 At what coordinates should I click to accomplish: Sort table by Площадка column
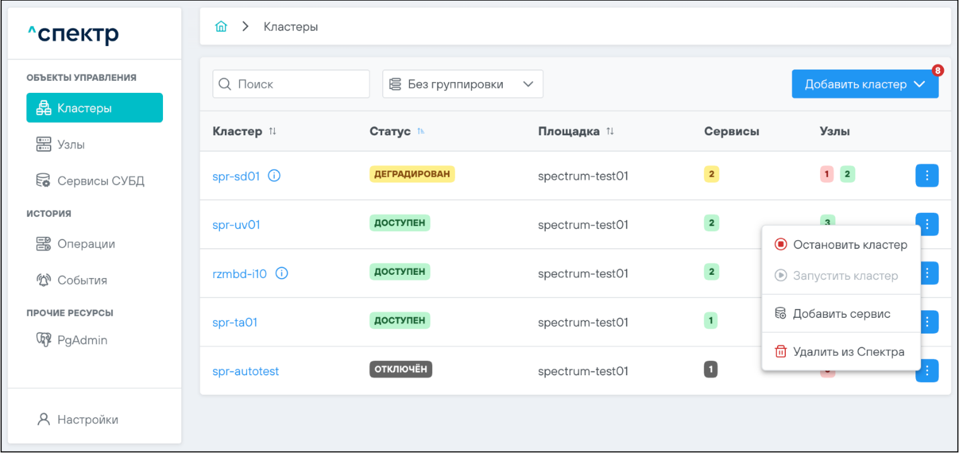pyautogui.click(x=610, y=131)
